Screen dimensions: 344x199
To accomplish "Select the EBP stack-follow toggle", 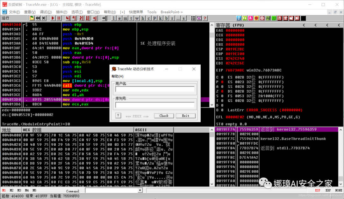I will 328,190.
